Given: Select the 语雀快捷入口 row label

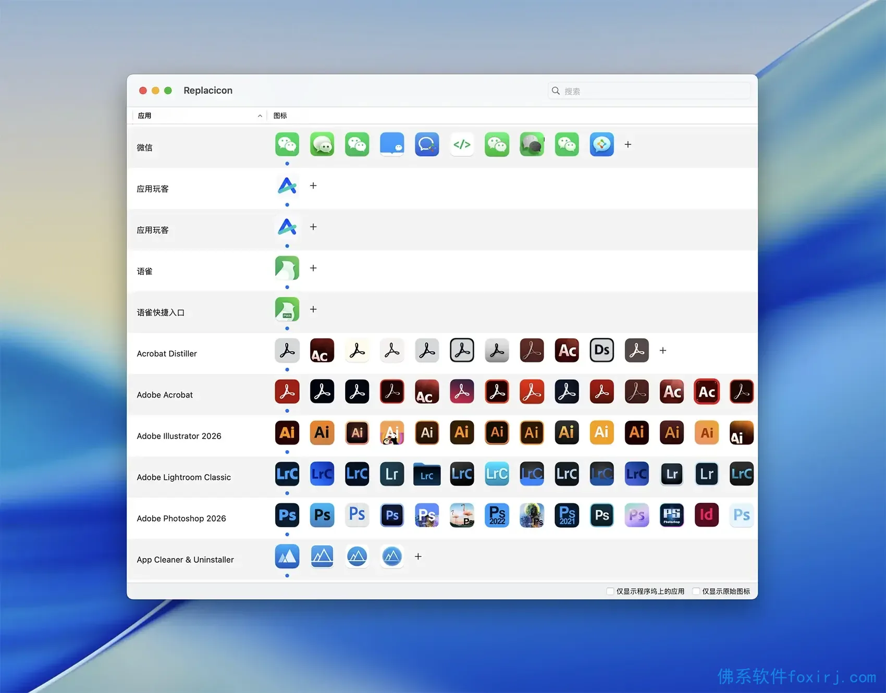Looking at the screenshot, I should pyautogui.click(x=161, y=312).
